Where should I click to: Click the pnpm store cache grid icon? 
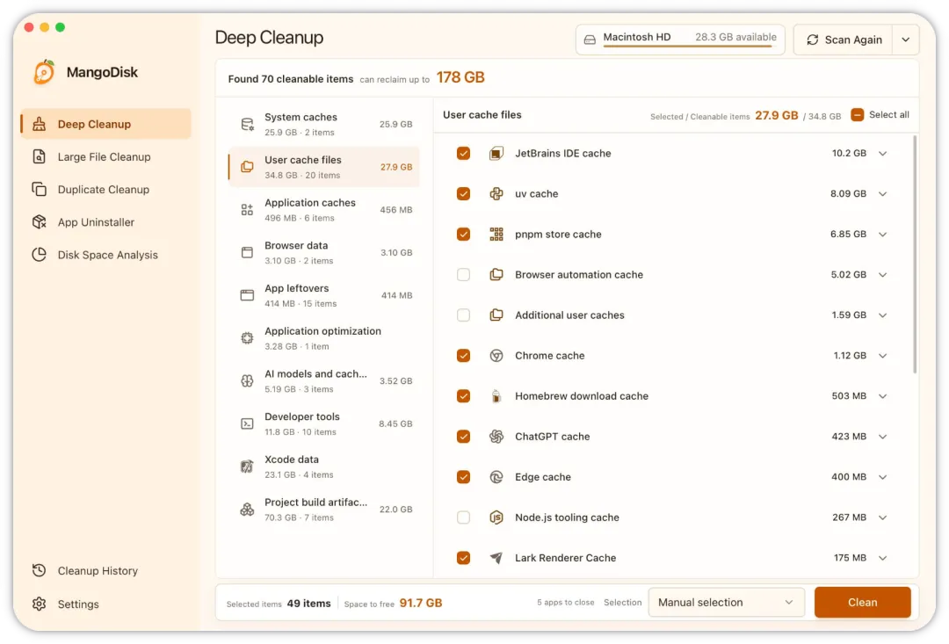[x=496, y=235]
